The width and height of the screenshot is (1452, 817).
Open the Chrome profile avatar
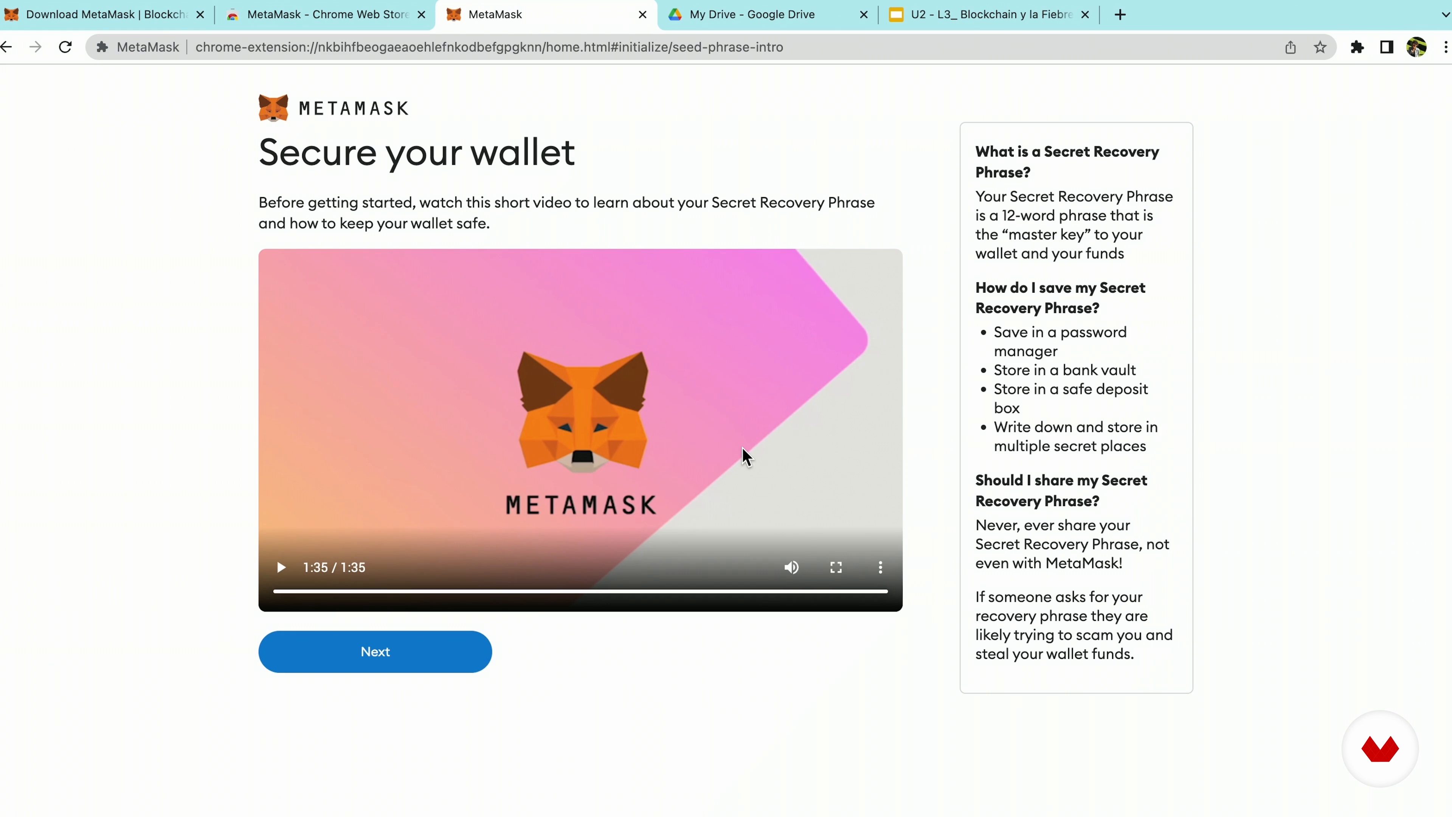click(1416, 47)
